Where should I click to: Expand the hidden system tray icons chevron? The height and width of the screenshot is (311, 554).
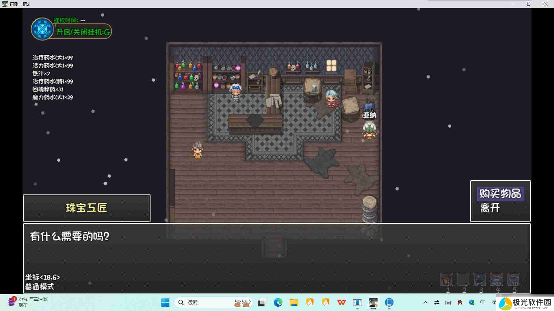pyautogui.click(x=425, y=302)
